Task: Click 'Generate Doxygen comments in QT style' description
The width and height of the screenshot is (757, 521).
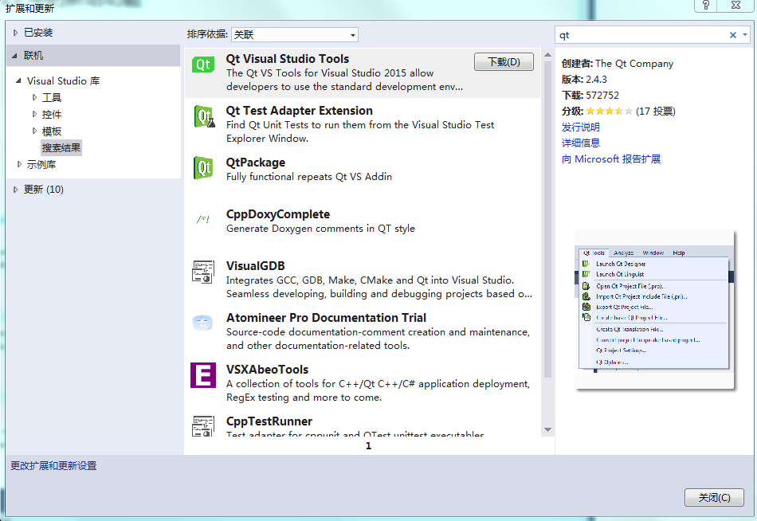Action: pyautogui.click(x=320, y=229)
